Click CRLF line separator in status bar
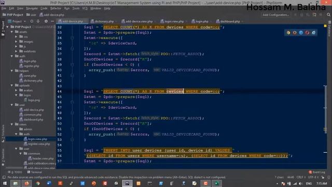The height and width of the screenshot is (187, 332). point(301,177)
